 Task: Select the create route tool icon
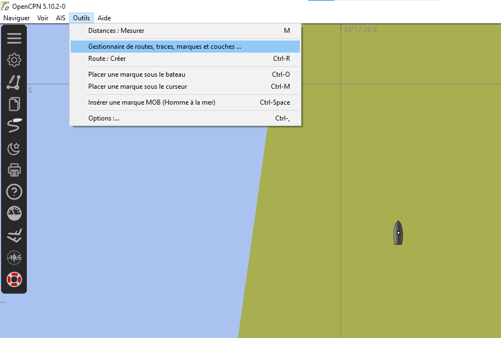pos(14,82)
